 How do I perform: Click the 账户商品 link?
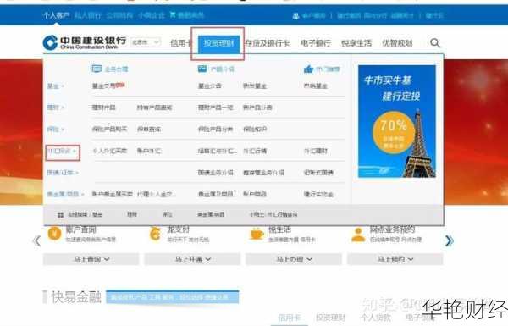coord(255,194)
